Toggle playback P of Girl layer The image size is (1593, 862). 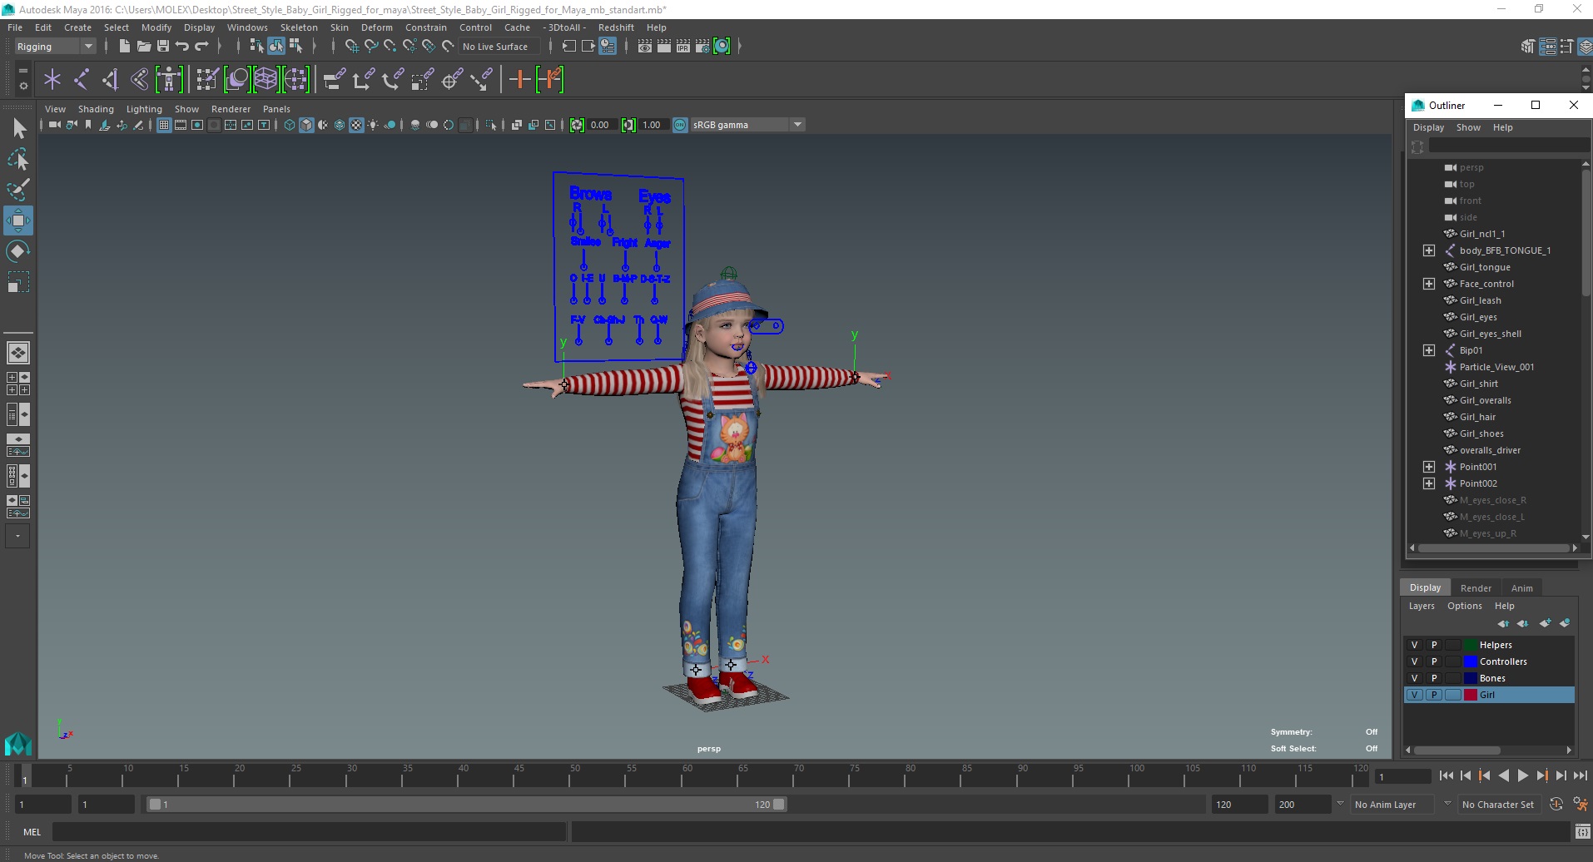pyautogui.click(x=1433, y=695)
